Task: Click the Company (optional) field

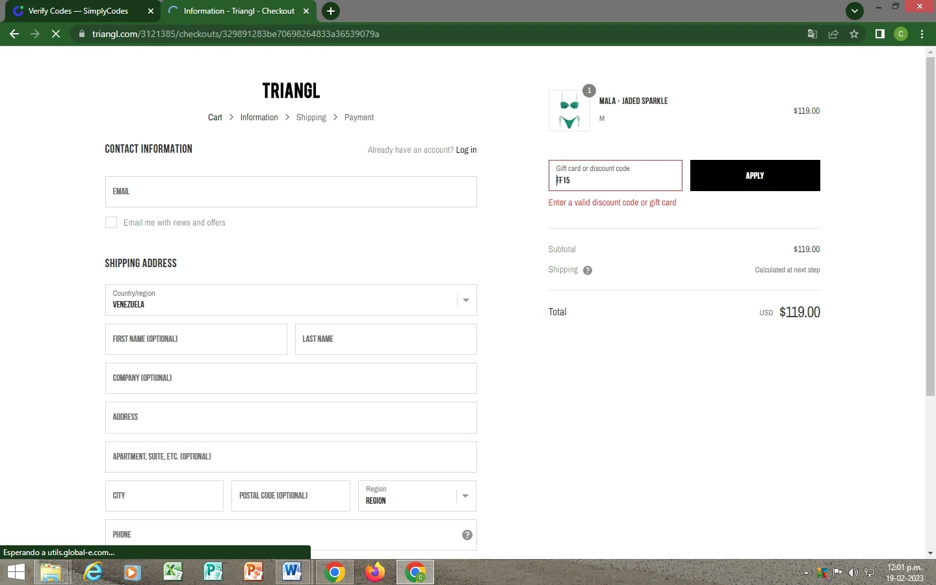Action: (291, 378)
